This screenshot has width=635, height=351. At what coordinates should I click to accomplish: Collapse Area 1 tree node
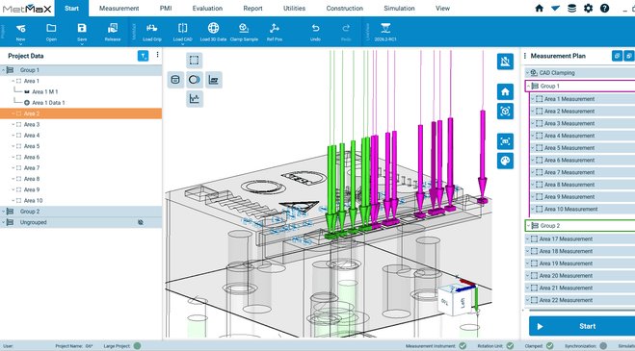click(13, 82)
